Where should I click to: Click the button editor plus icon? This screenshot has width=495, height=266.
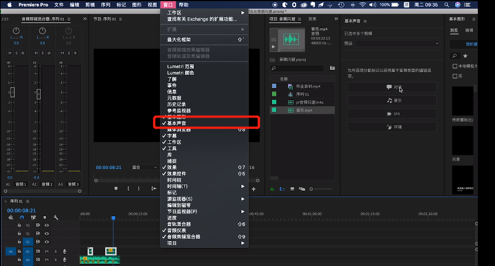pos(254,189)
